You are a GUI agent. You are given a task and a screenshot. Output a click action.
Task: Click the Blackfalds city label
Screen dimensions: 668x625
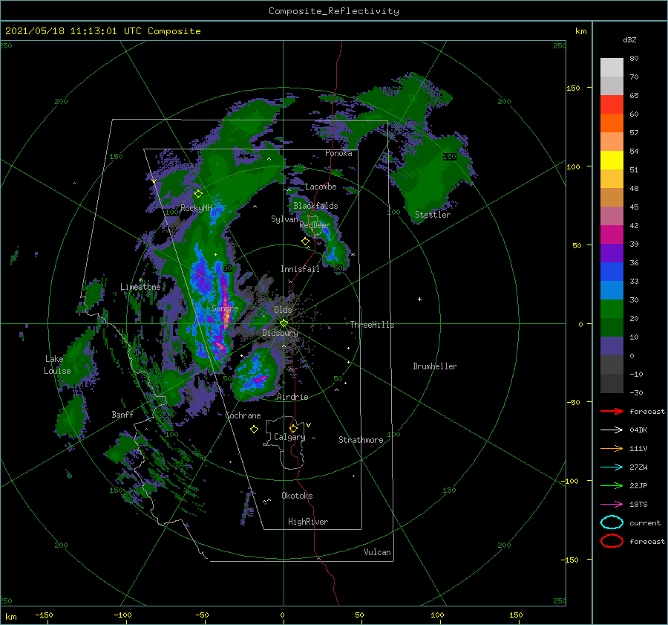(x=315, y=206)
